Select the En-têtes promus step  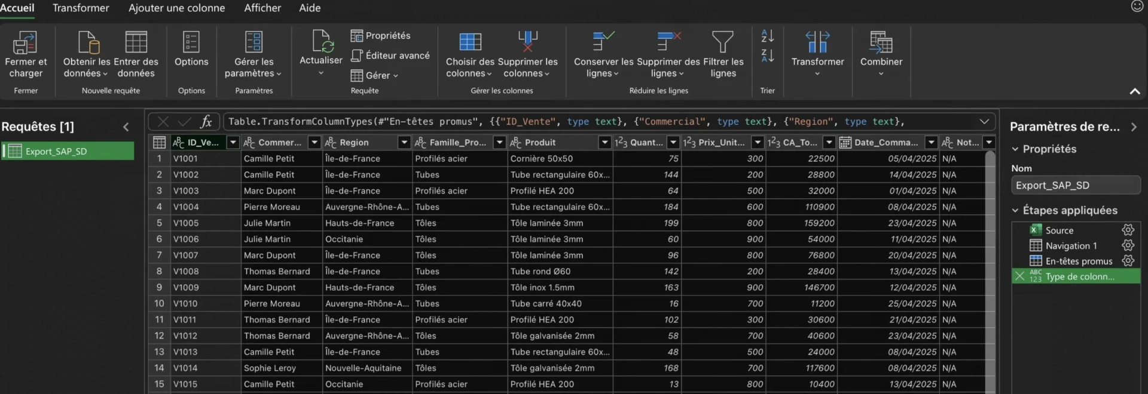click(1079, 261)
